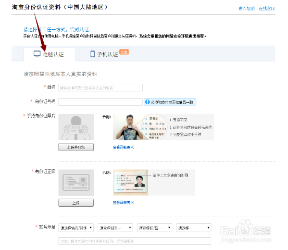Click the 上传并预览 button

[x=76, y=147]
